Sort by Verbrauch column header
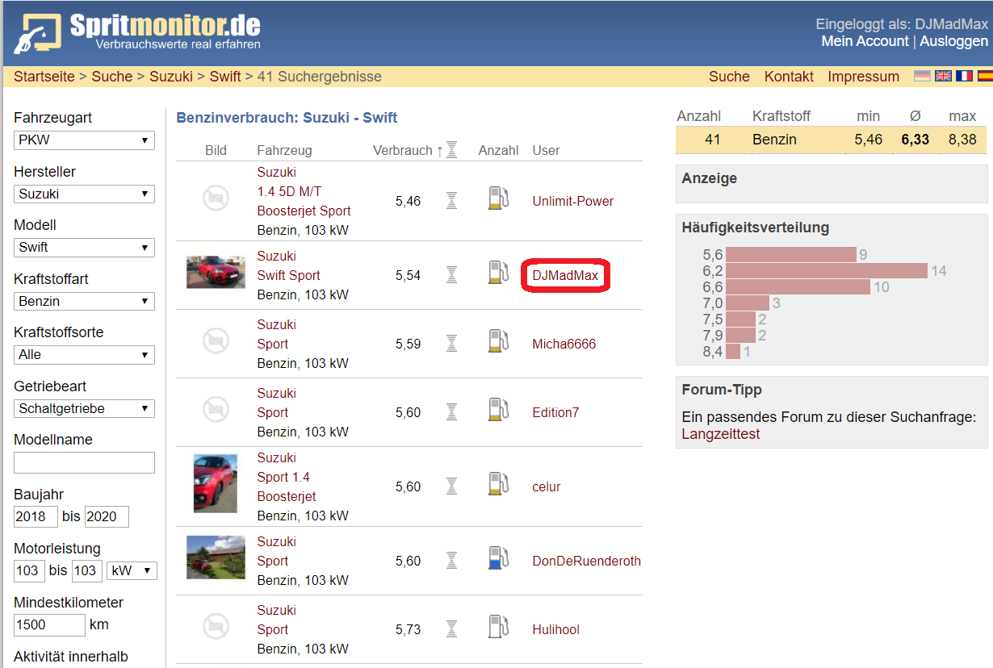This screenshot has height=668, width=993. (x=403, y=150)
